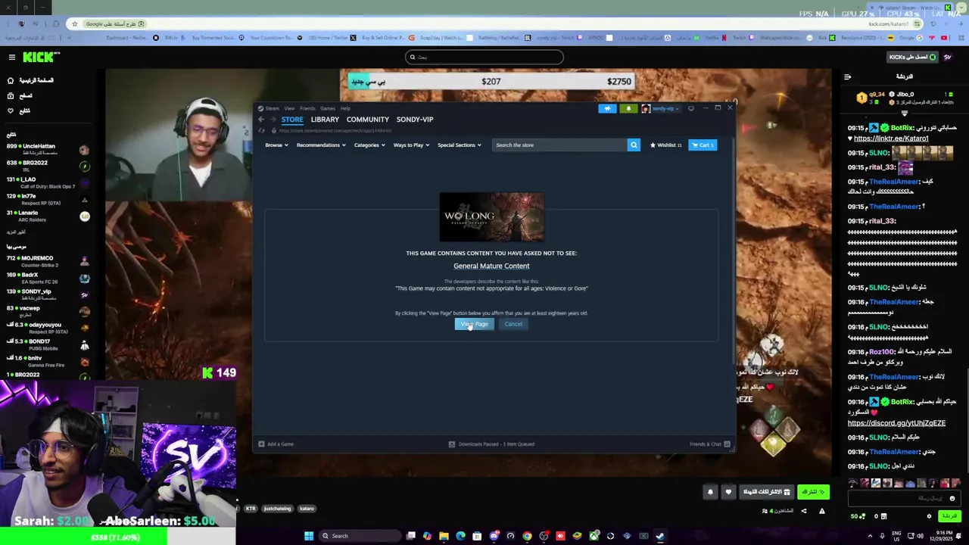The width and height of the screenshot is (969, 545).
Task: Open the Steam STORE tab
Action: [292, 120]
